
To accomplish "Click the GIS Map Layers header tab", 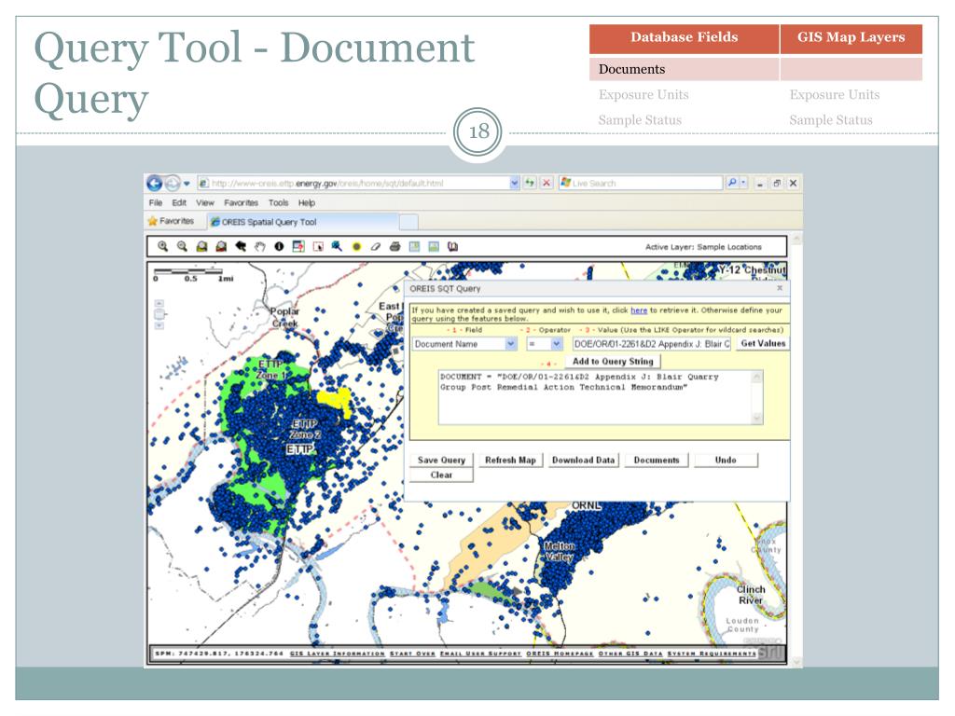I will 851,37.
